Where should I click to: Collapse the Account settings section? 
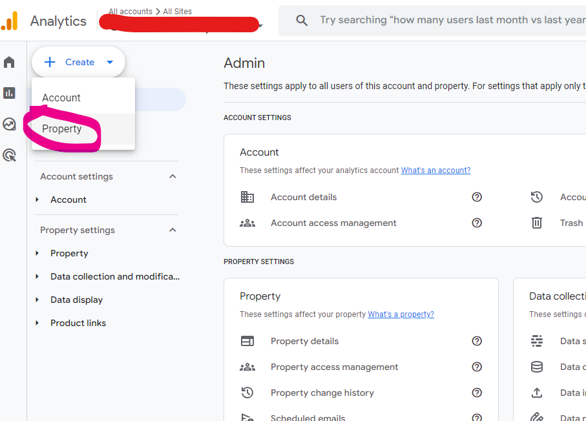click(173, 176)
